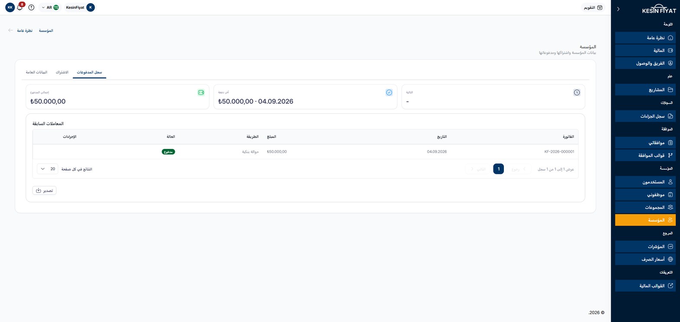Click the clock icon on التالية card
The width and height of the screenshot is (680, 322).
[577, 92]
